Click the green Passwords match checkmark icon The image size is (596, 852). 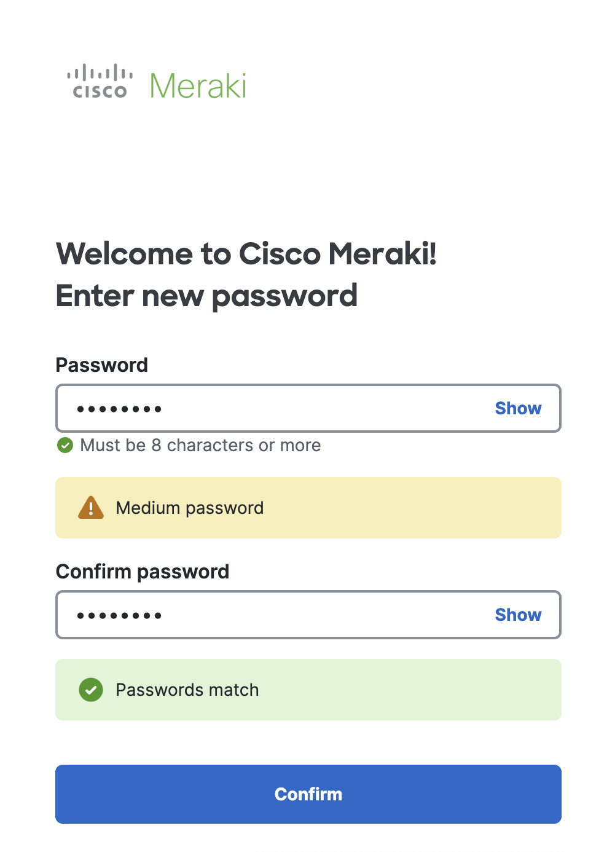click(x=91, y=690)
